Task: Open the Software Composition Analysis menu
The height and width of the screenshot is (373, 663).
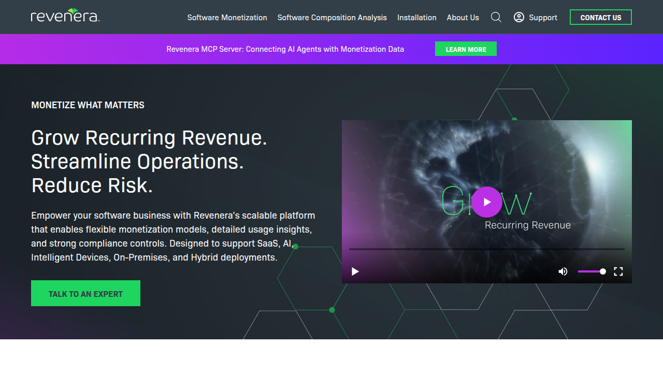Action: click(x=332, y=17)
